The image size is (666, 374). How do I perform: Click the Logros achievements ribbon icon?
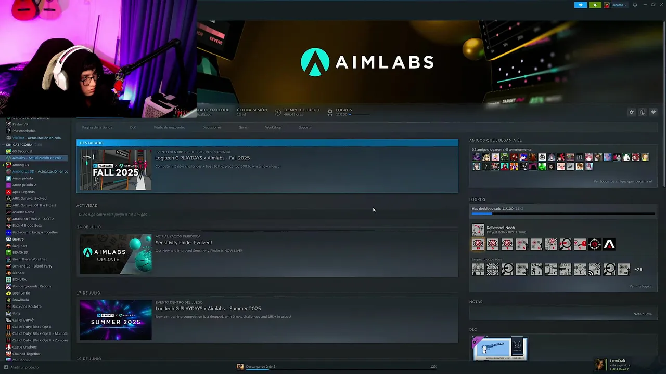click(x=330, y=112)
